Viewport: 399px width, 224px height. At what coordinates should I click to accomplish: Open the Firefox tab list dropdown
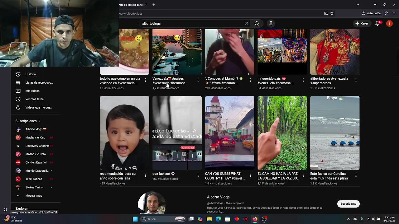(358, 5)
